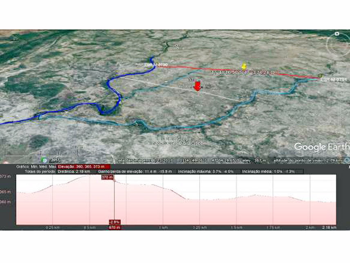Click the yellow pushpin placemark on map

243,66
